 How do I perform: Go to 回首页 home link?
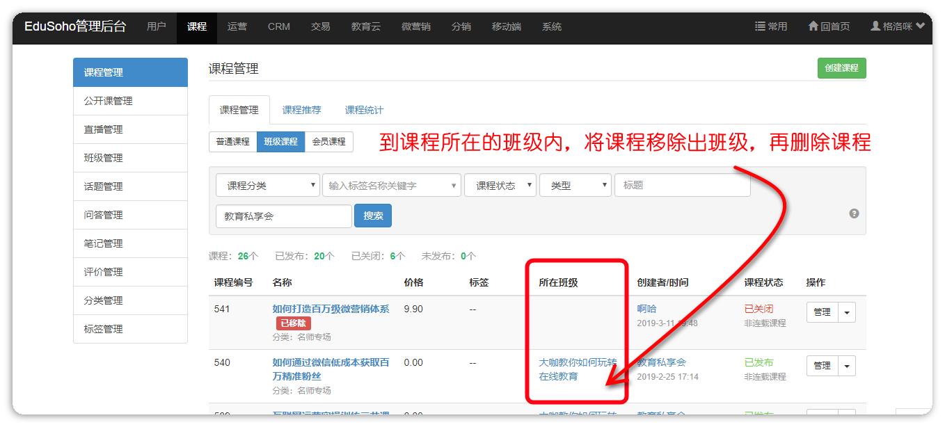829,26
